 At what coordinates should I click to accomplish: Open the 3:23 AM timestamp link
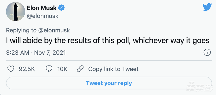tap(18, 53)
